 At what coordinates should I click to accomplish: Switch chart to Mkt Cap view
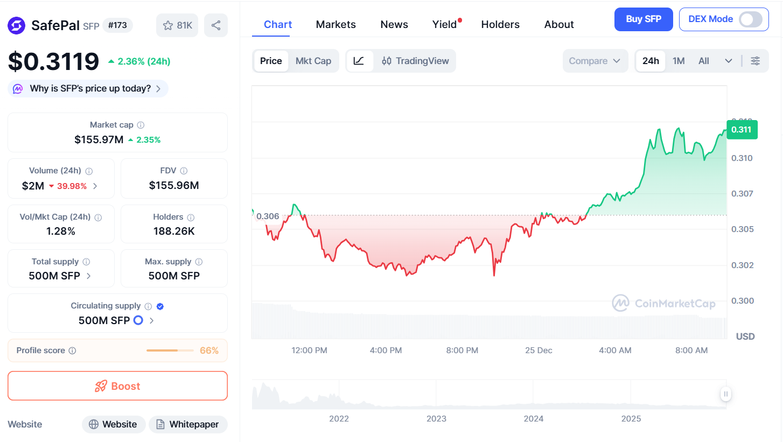(313, 61)
